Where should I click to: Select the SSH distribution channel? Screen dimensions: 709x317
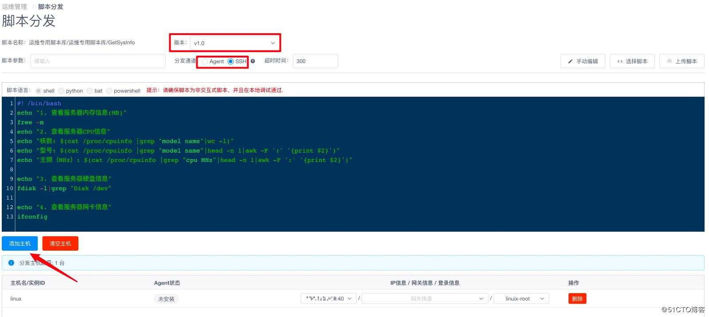click(x=237, y=61)
